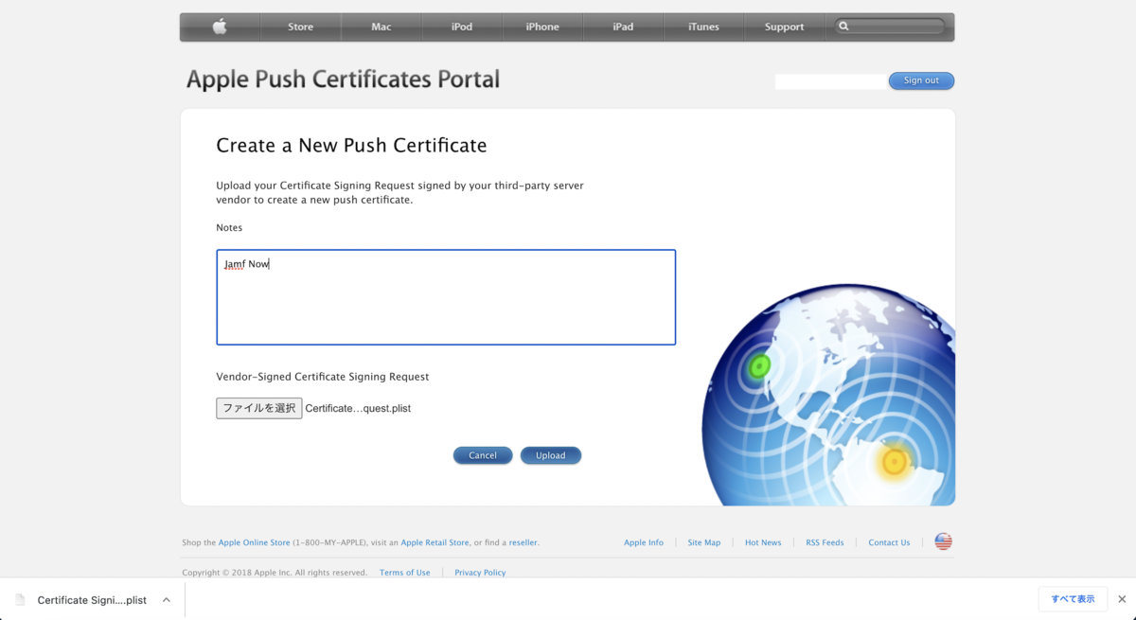Click the Create a New Push Certificate heading
The width and height of the screenshot is (1136, 620).
click(x=351, y=146)
